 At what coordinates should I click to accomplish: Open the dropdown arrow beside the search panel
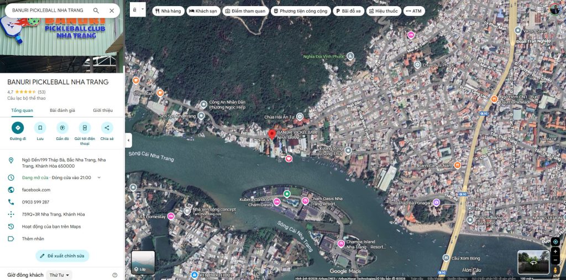click(x=143, y=9)
